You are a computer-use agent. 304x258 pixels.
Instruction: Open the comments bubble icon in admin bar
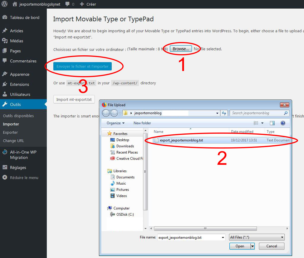[x=67, y=4]
